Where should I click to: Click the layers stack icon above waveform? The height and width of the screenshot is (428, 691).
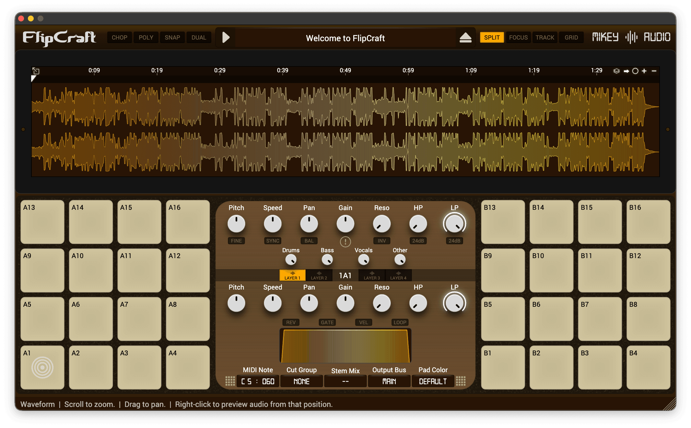coord(616,71)
